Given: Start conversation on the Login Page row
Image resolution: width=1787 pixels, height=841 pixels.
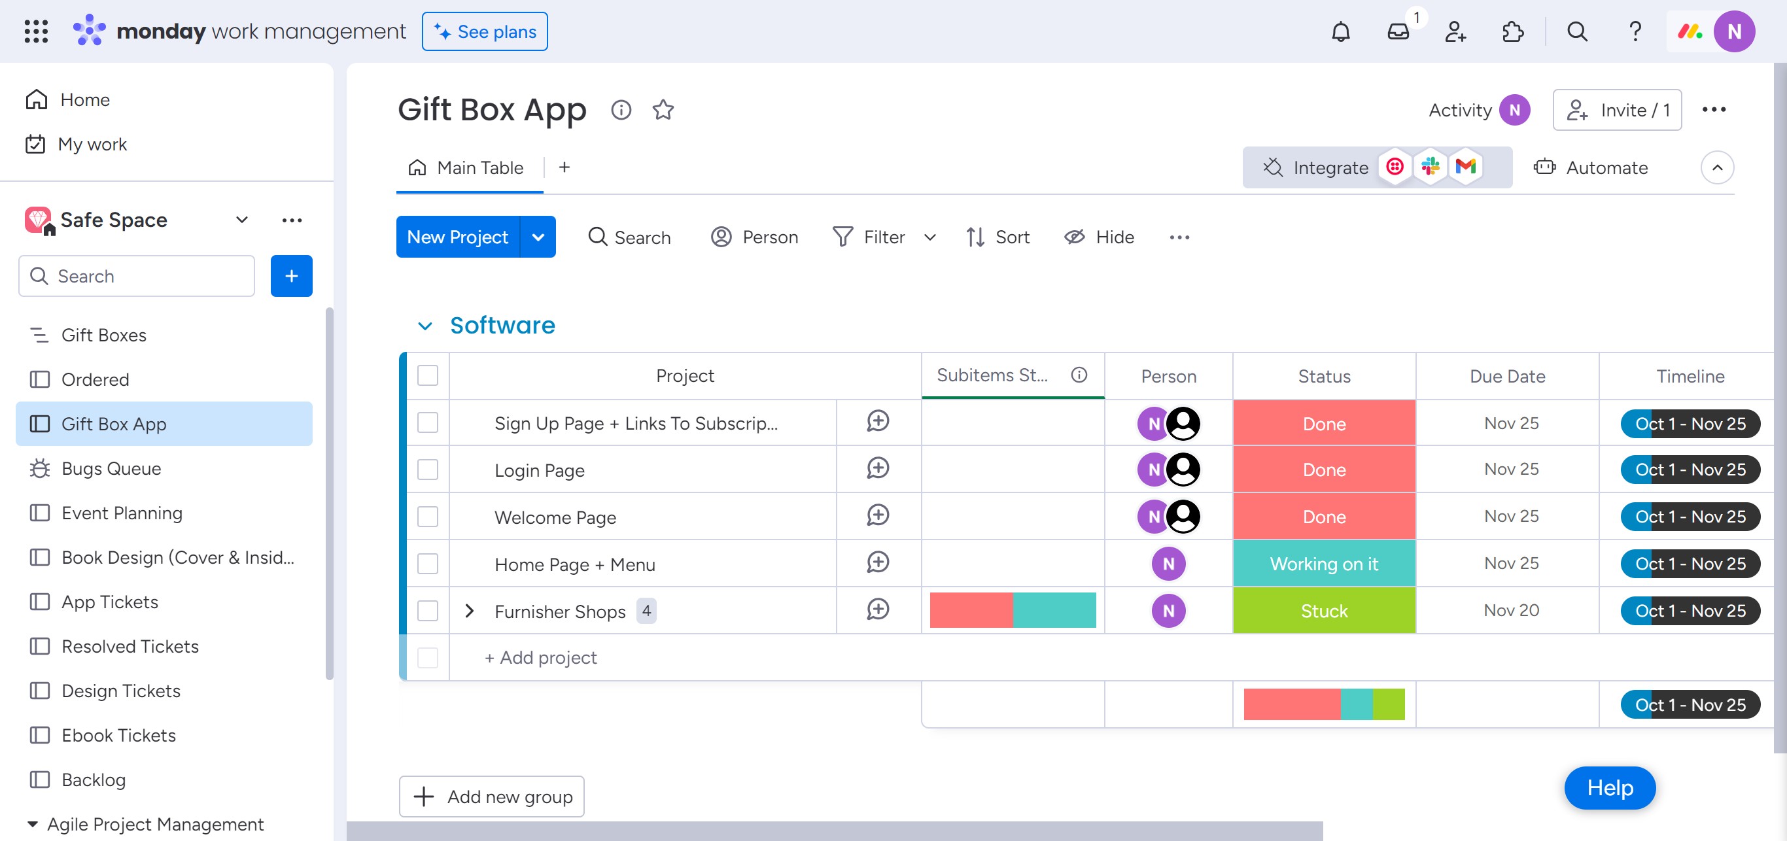Looking at the screenshot, I should pyautogui.click(x=878, y=469).
